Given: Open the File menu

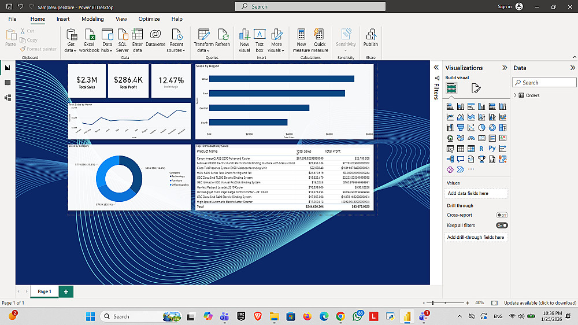Looking at the screenshot, I should [x=12, y=19].
